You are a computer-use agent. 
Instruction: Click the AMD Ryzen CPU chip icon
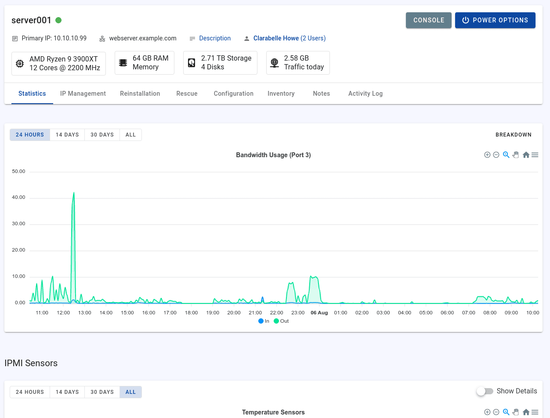[x=20, y=64]
